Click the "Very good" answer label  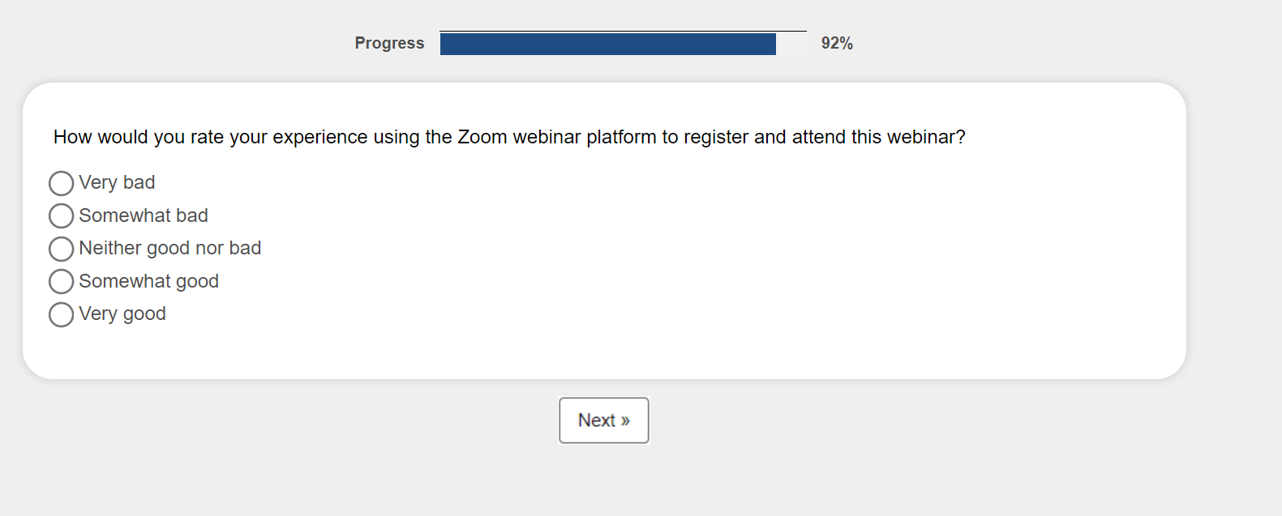(x=122, y=313)
